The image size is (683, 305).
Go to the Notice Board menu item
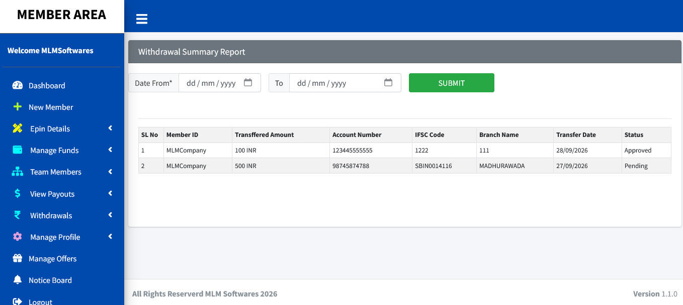(x=62, y=280)
